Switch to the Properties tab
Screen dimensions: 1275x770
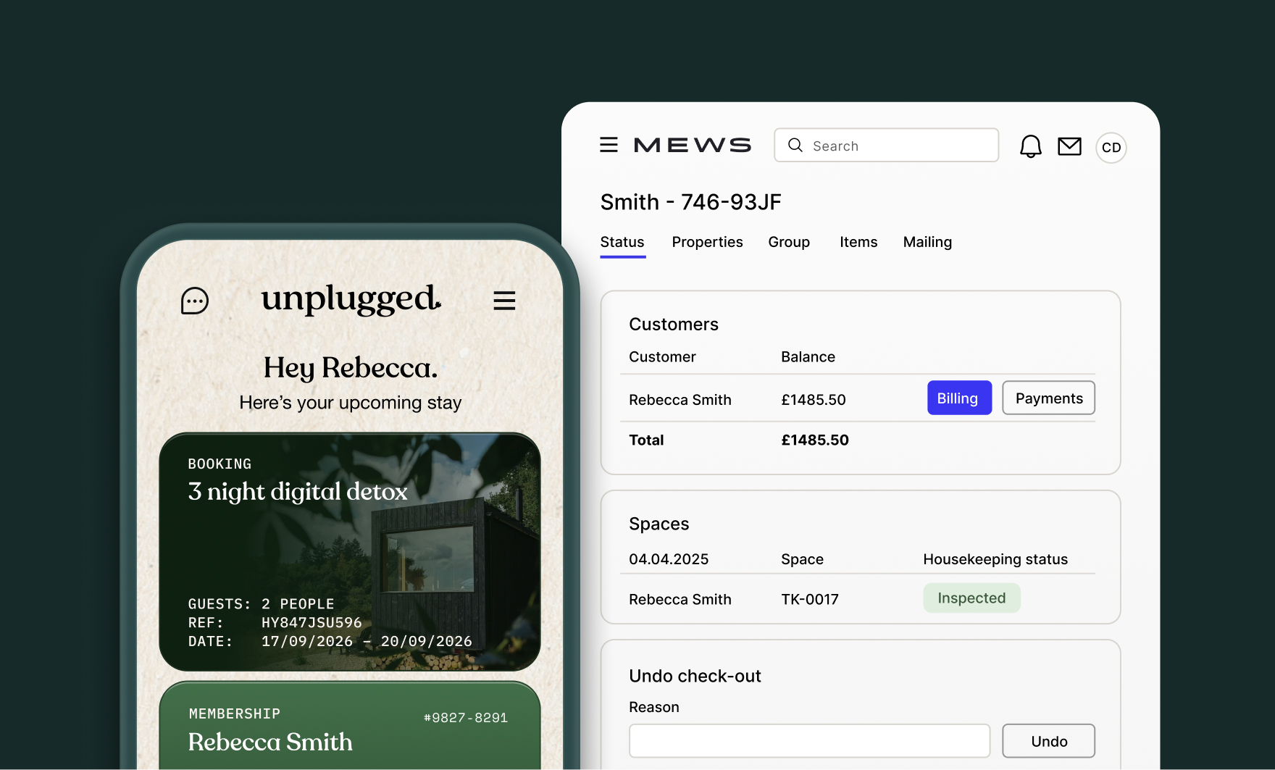pyautogui.click(x=707, y=242)
